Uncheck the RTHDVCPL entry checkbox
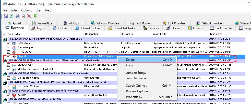251x104 pixels. coord(8,52)
